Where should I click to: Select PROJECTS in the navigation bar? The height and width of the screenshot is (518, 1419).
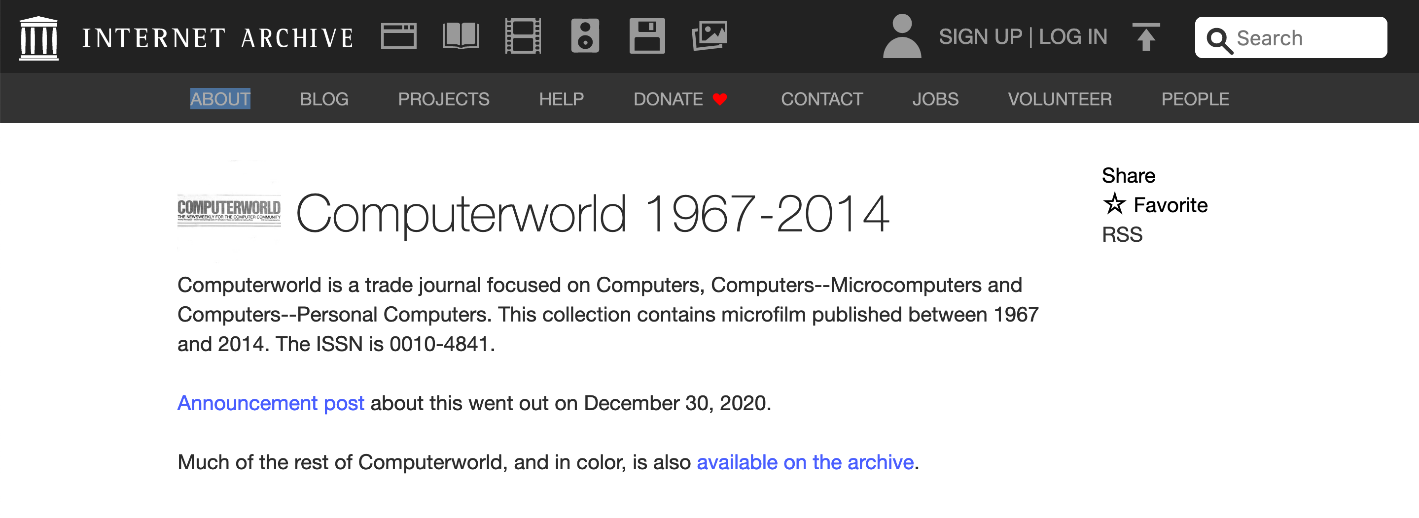coord(443,99)
